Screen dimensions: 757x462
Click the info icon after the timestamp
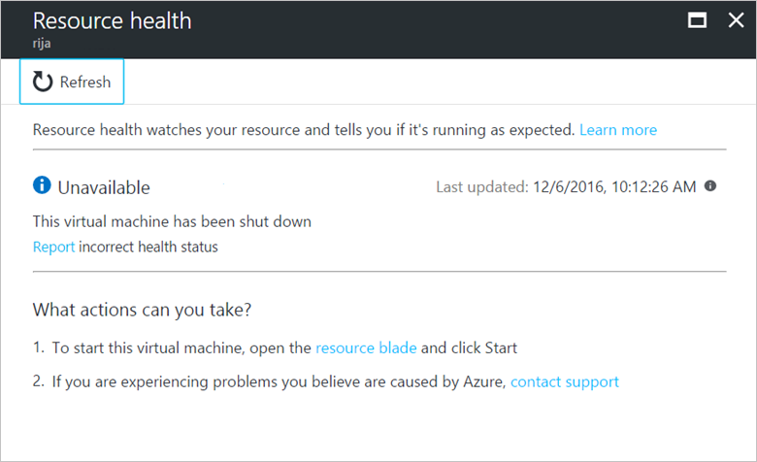pyautogui.click(x=710, y=186)
